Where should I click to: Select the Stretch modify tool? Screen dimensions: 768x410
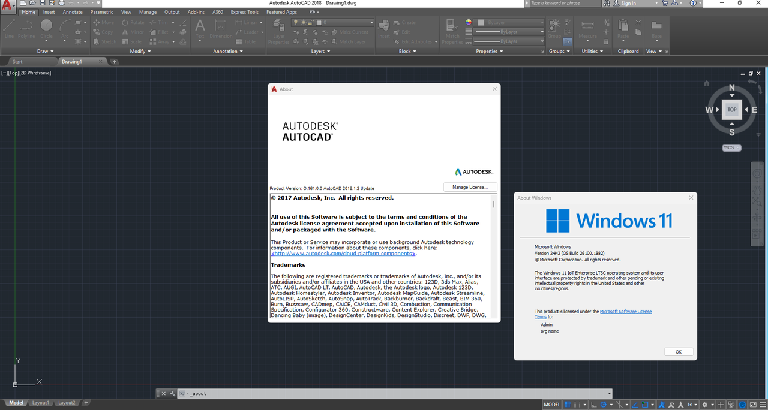pyautogui.click(x=105, y=41)
